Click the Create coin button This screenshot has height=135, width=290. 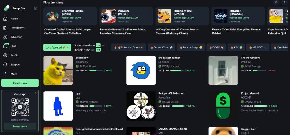click(x=20, y=83)
